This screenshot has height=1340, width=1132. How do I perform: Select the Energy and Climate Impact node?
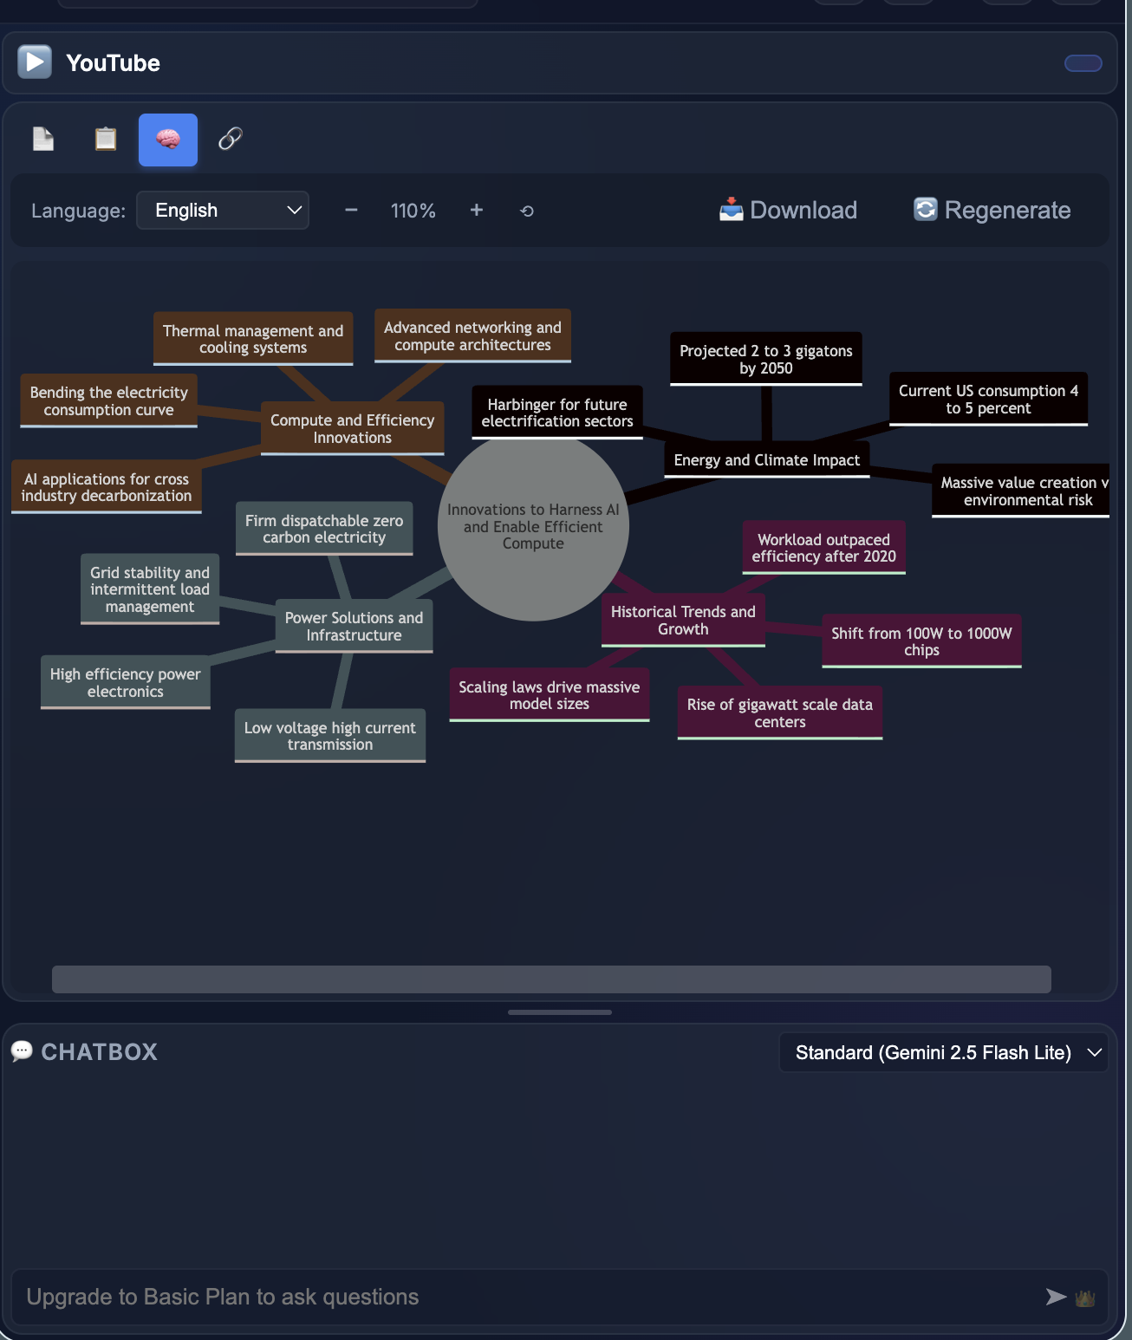point(766,459)
